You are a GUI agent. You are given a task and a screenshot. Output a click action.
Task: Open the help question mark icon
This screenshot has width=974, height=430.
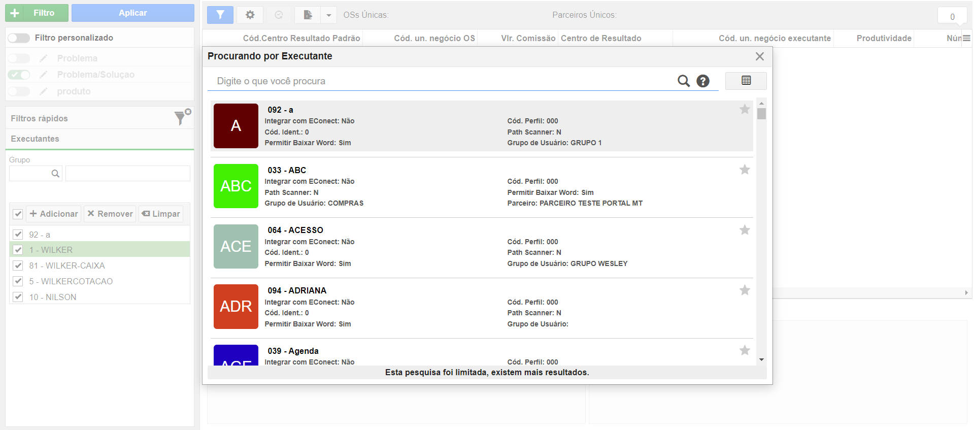[x=703, y=81]
